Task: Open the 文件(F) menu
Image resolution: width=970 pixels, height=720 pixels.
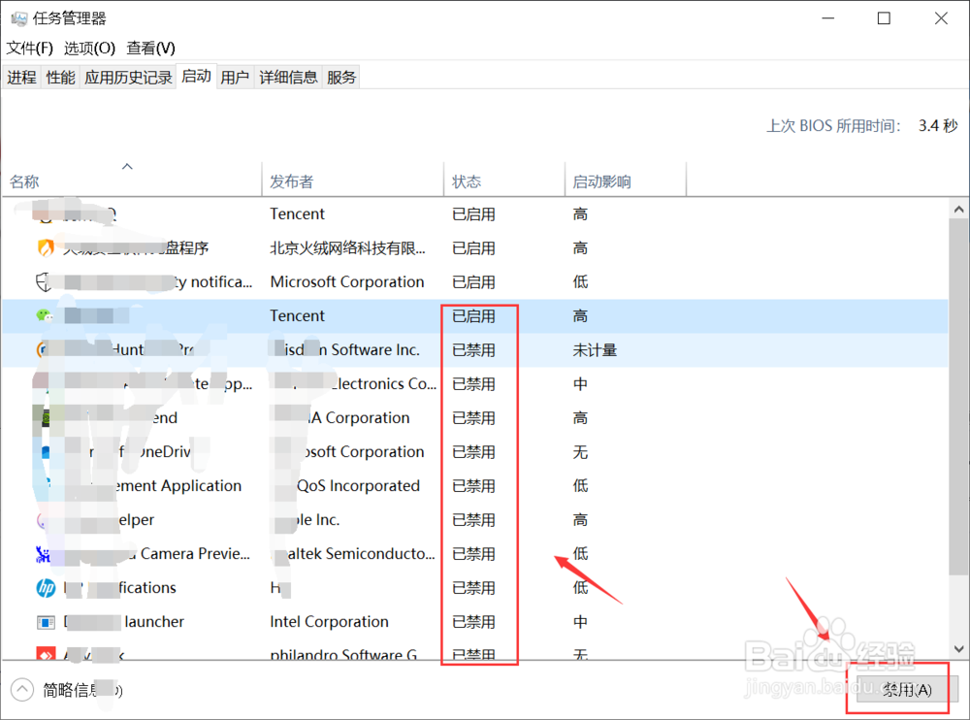Action: 30,48
